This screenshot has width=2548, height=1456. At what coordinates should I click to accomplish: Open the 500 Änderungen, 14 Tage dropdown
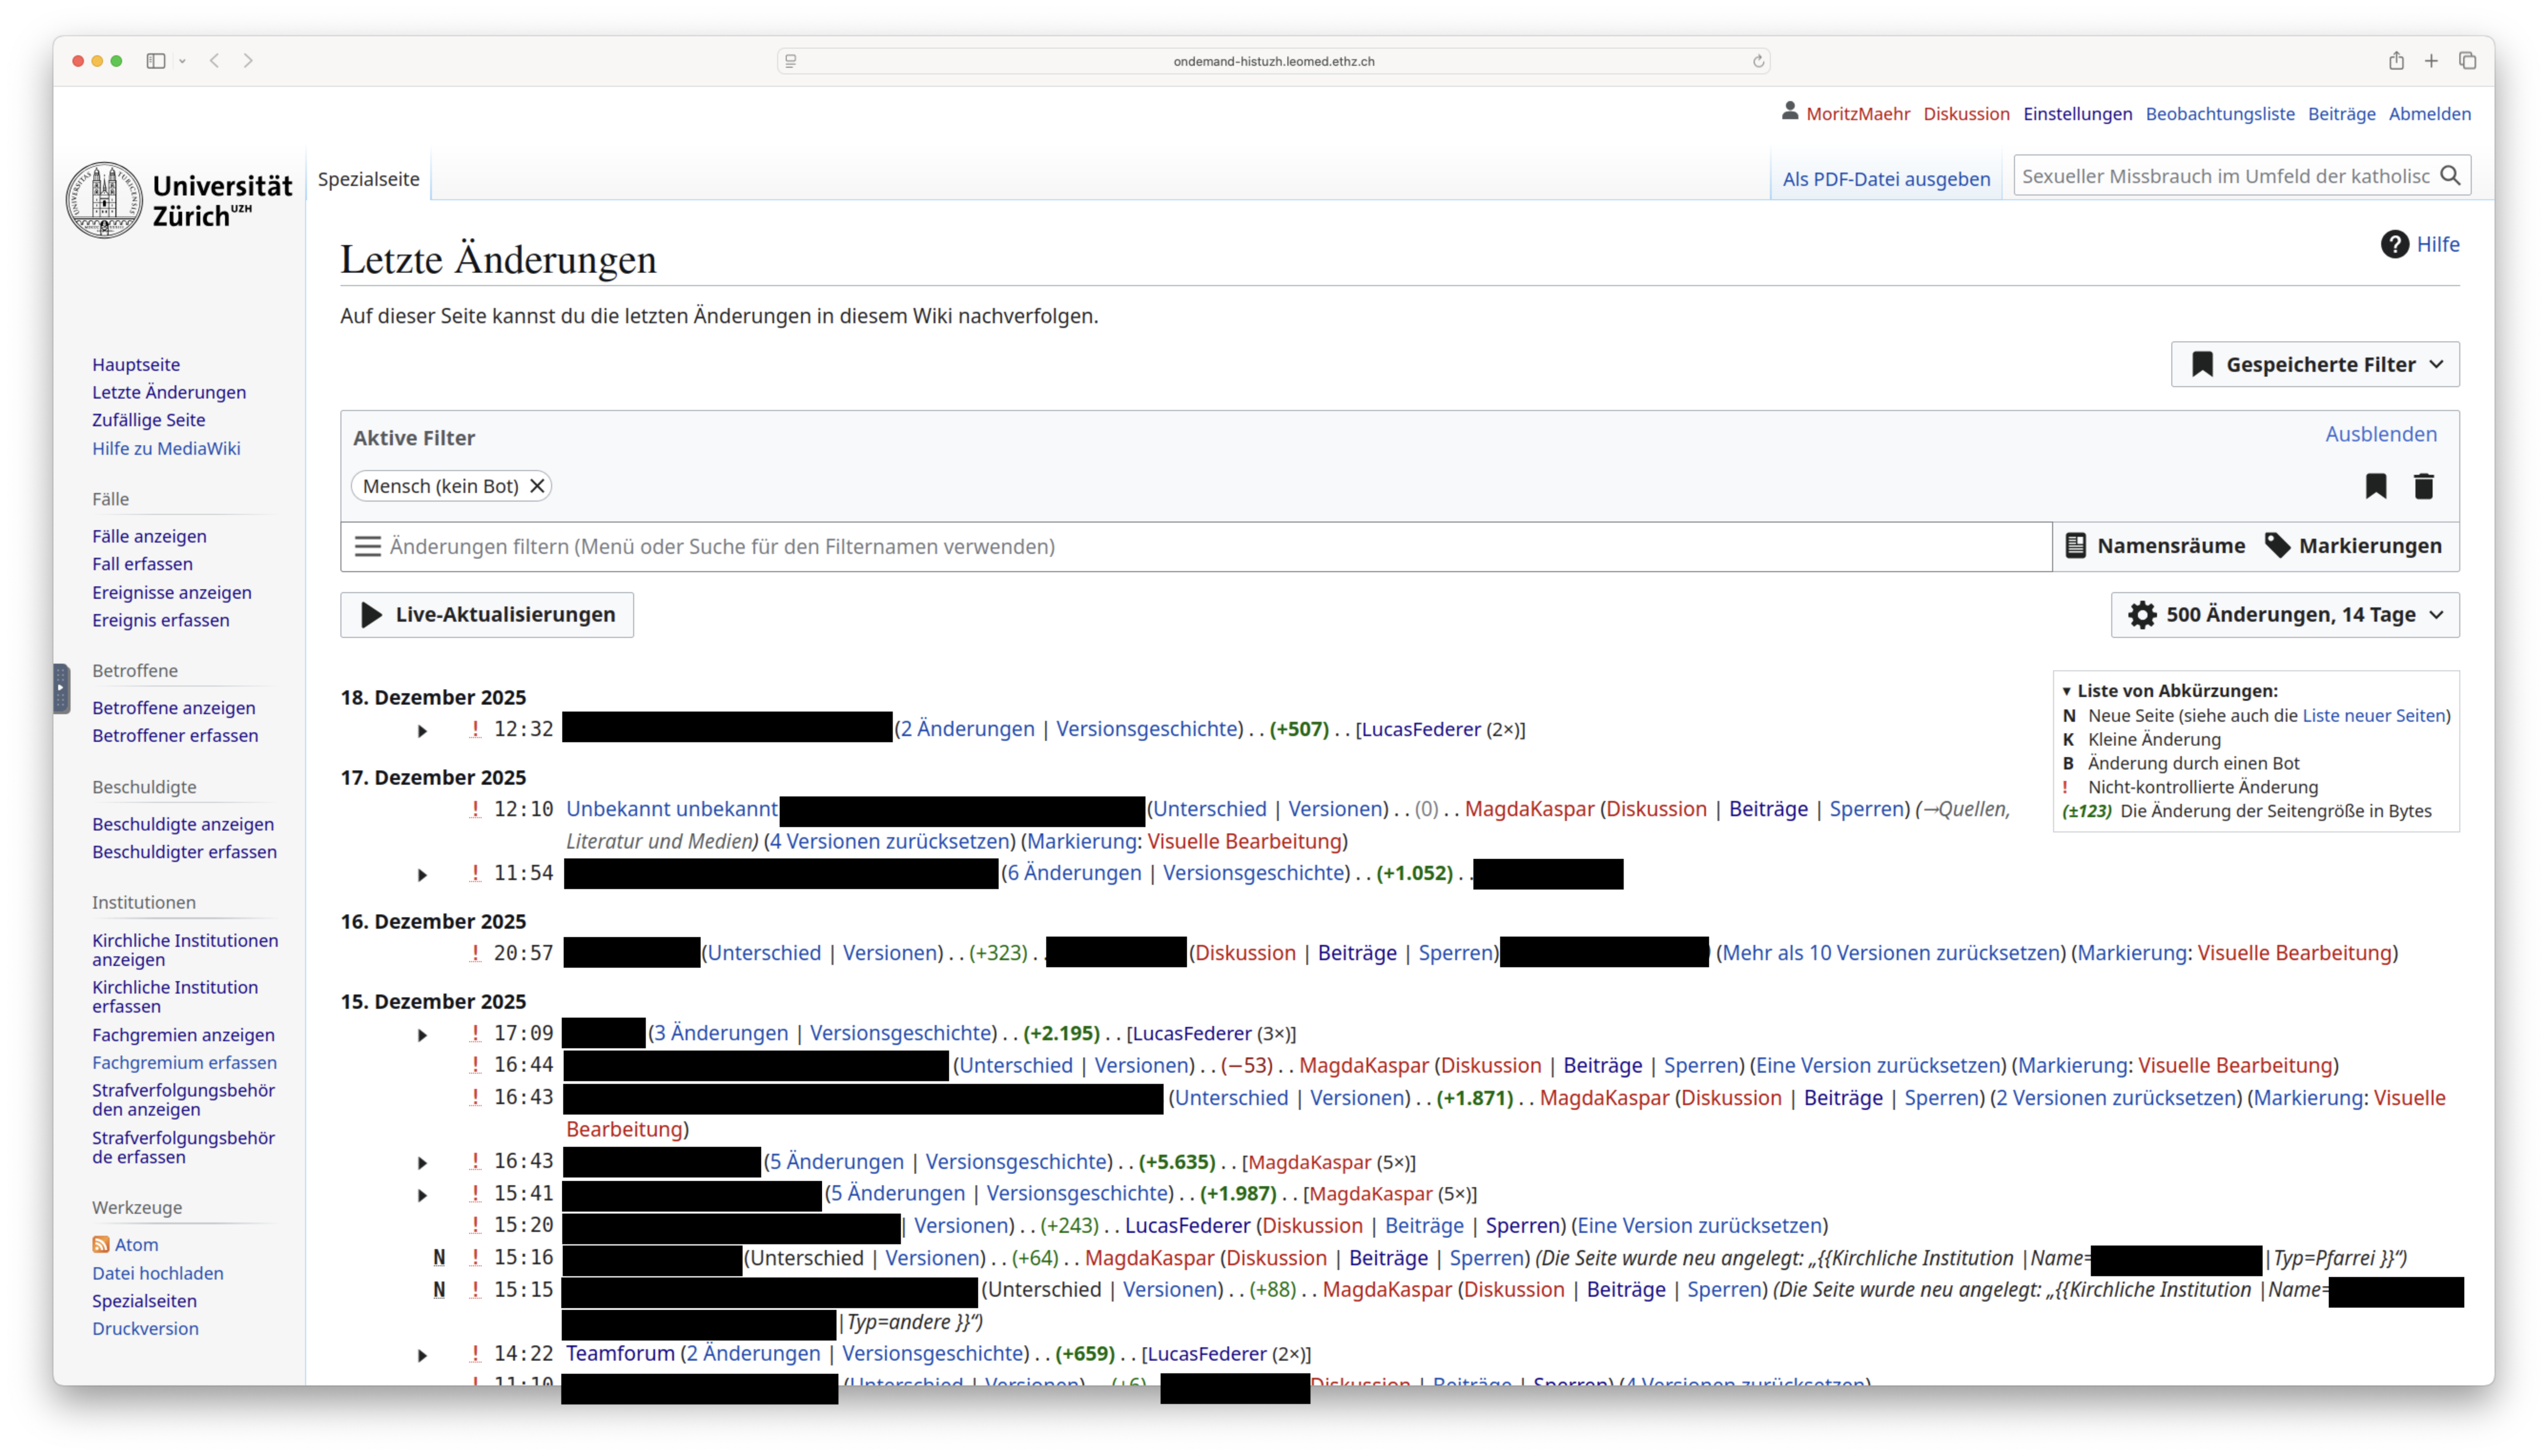click(x=2285, y=614)
